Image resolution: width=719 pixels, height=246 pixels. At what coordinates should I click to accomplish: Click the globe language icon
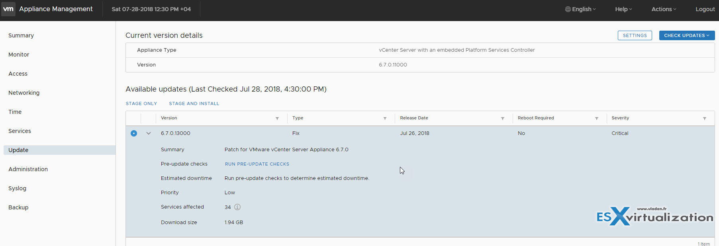(568, 9)
